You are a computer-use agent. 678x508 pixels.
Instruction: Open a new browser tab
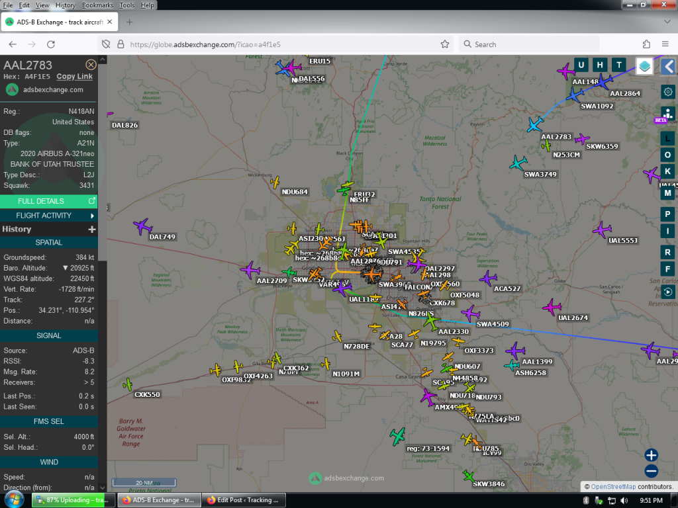click(129, 22)
